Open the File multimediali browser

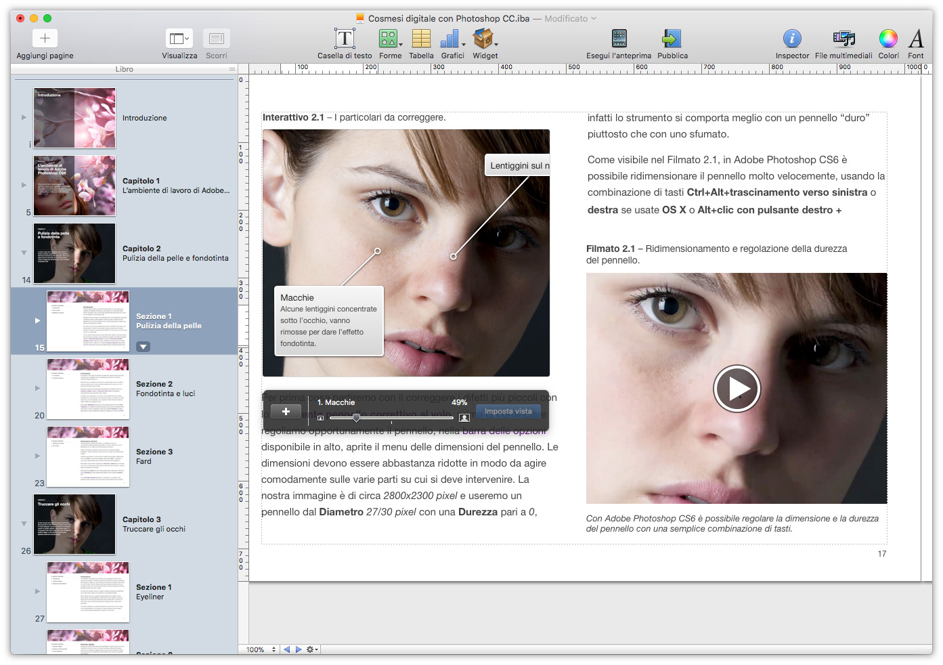843,39
